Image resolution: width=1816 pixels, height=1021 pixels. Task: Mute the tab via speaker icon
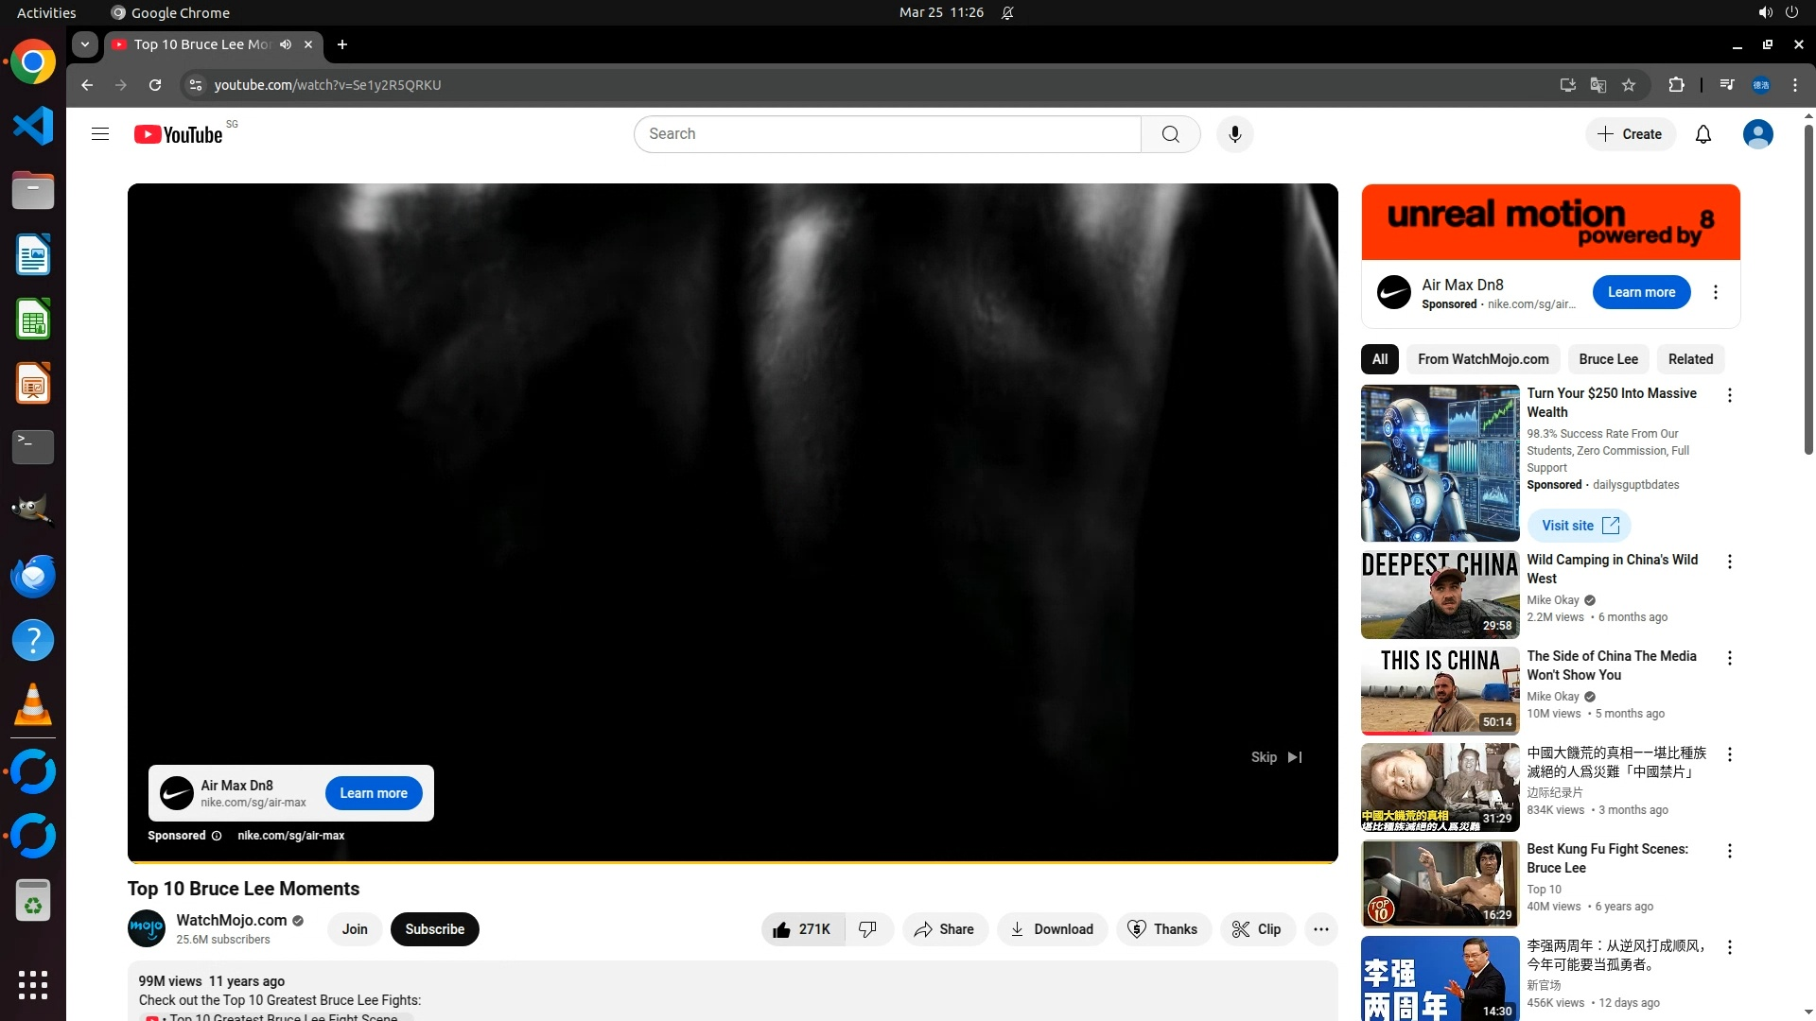coord(286,44)
